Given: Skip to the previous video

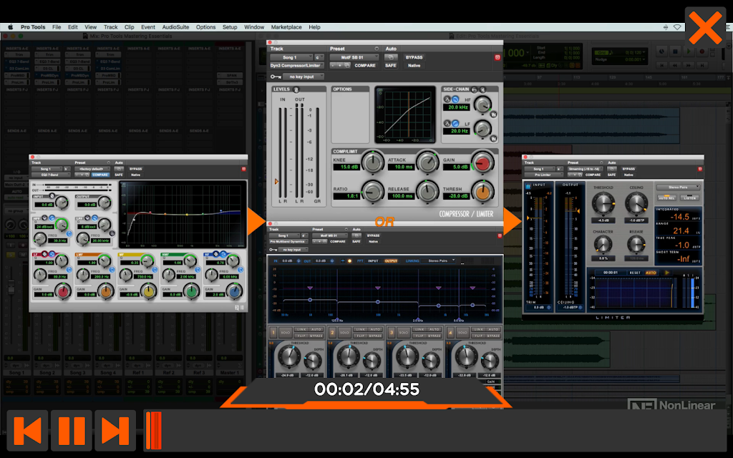Looking at the screenshot, I should click(28, 430).
